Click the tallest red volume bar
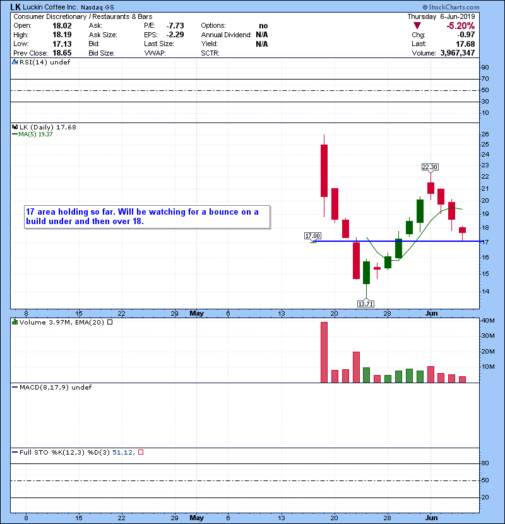 point(324,352)
